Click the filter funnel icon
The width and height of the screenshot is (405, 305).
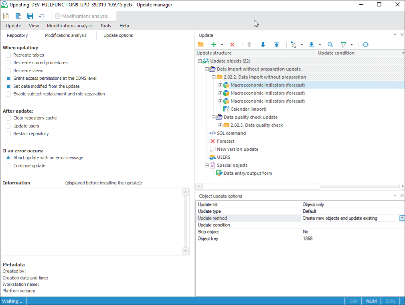click(343, 44)
